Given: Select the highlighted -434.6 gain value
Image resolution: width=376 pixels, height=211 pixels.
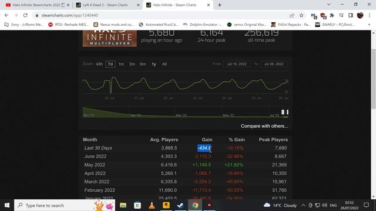Looking at the screenshot, I should [x=204, y=148].
